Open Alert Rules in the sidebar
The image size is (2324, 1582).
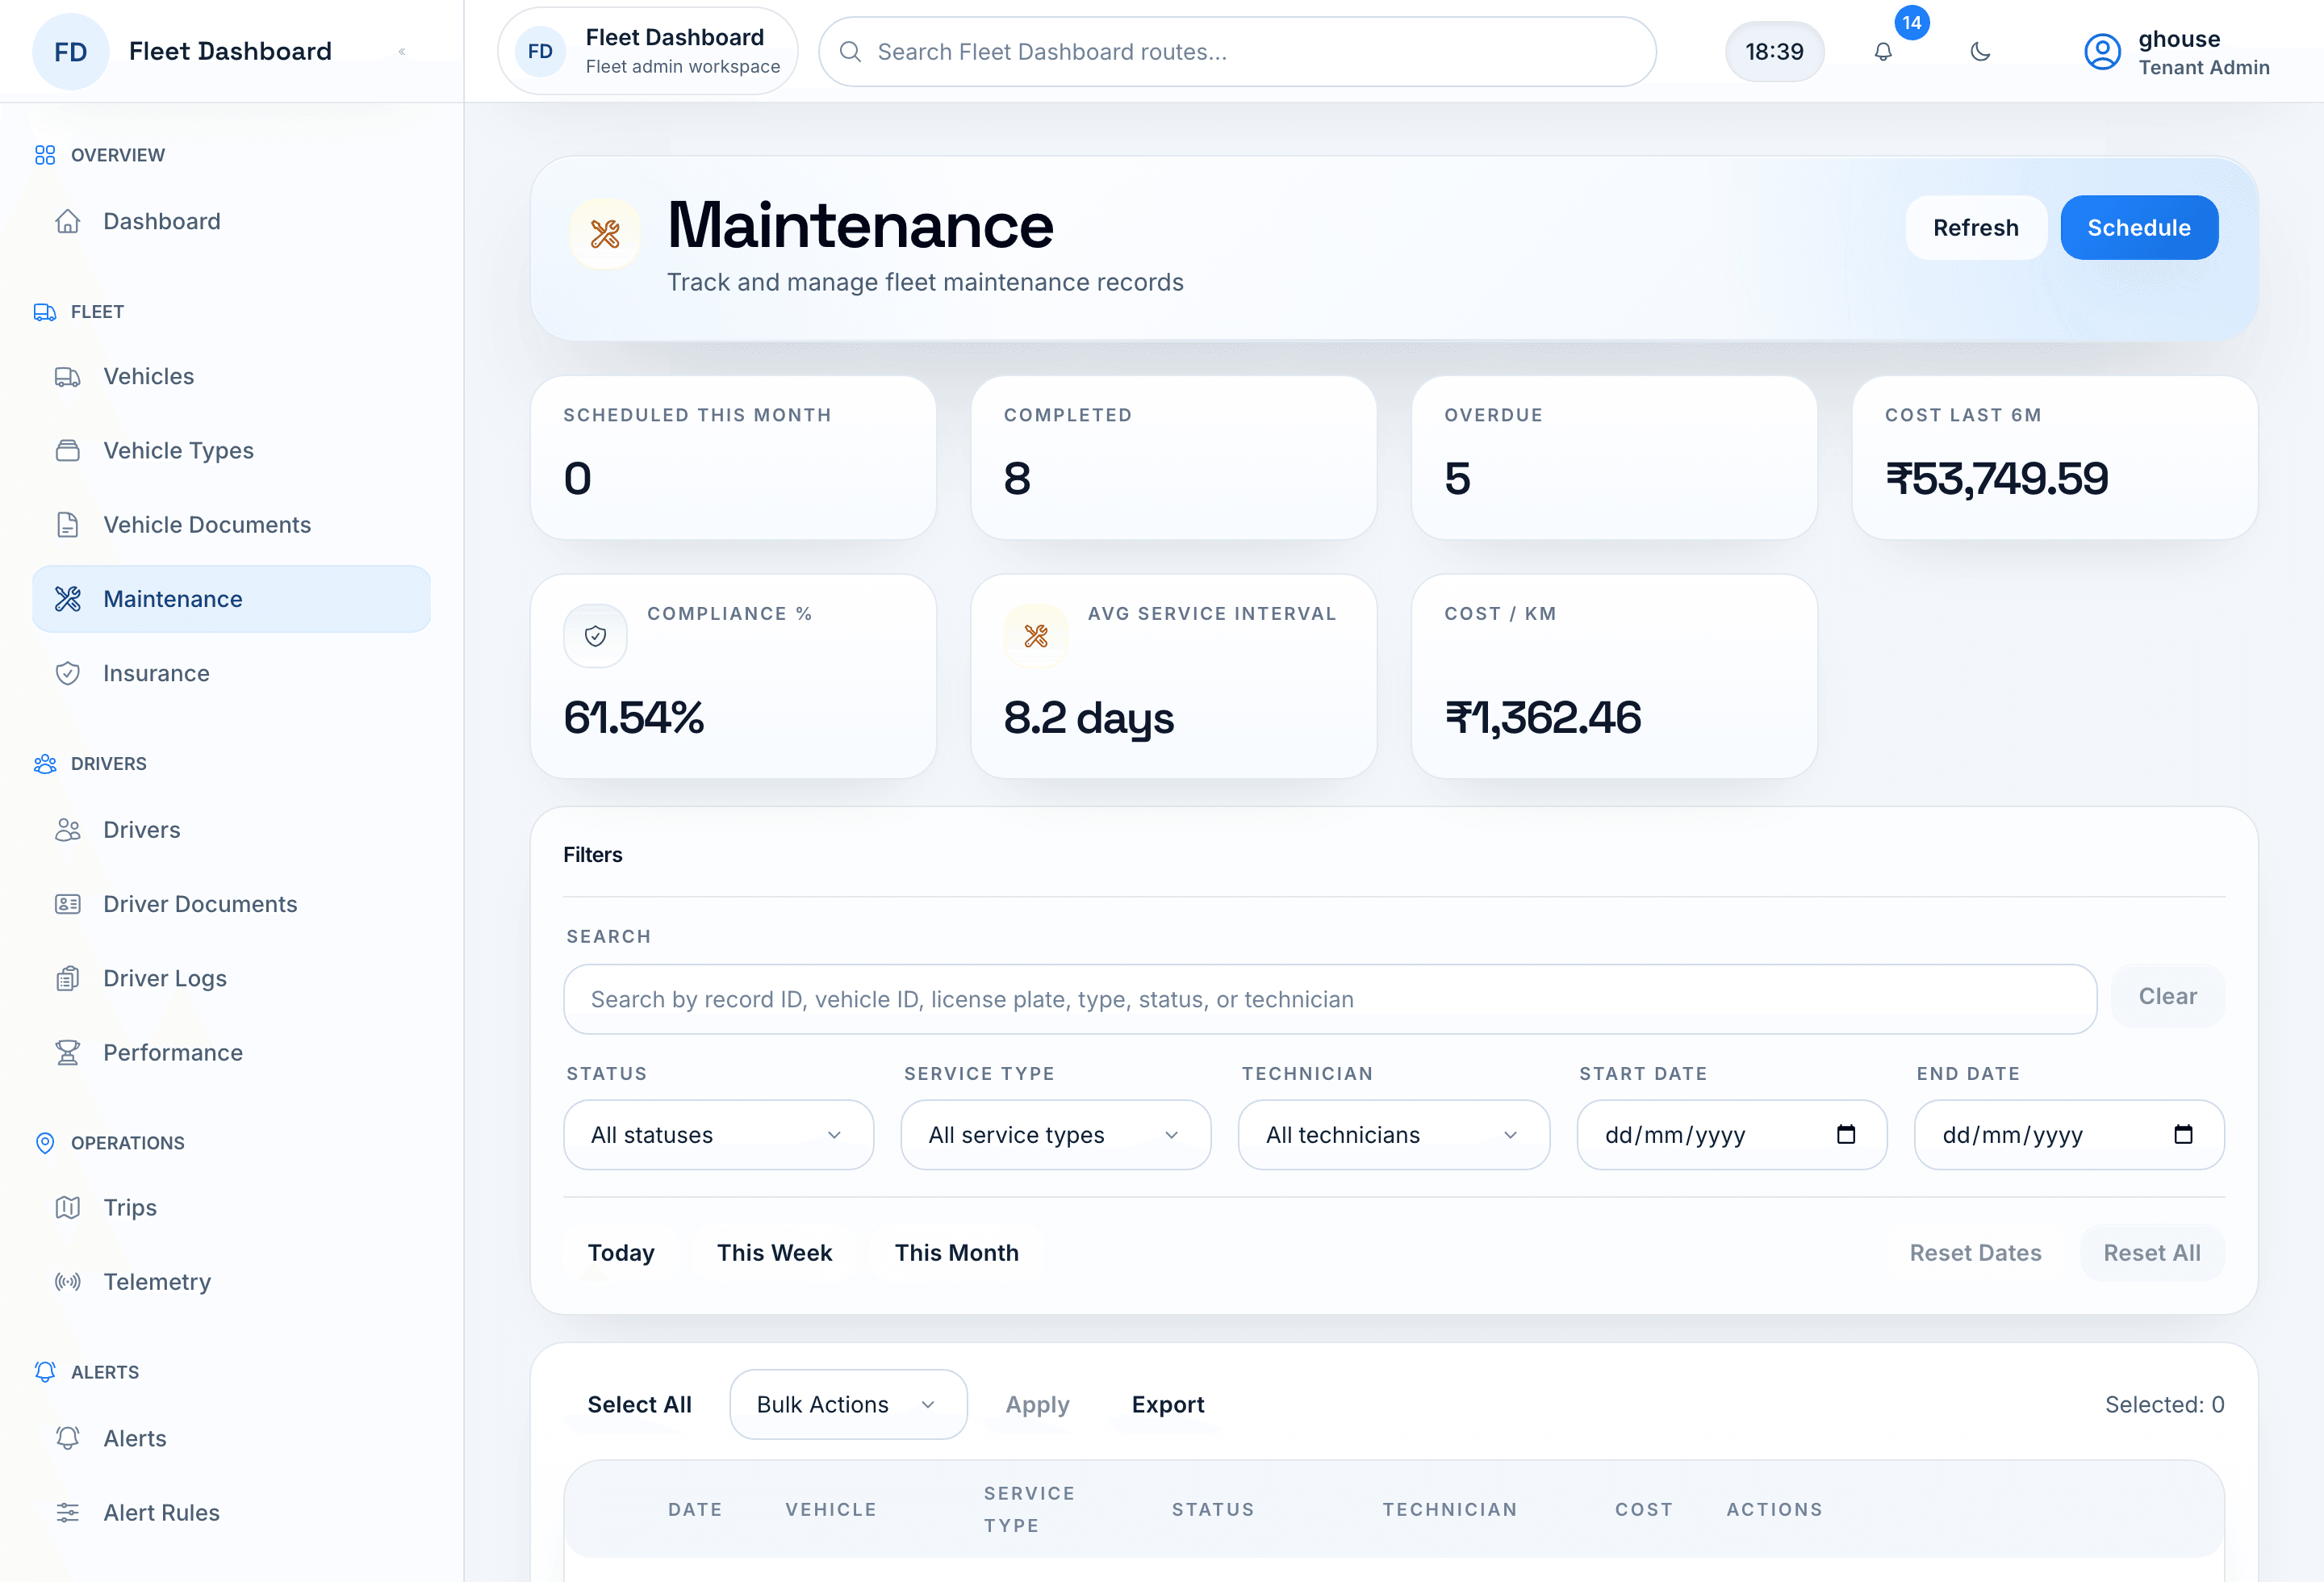pyautogui.click(x=231, y=1512)
